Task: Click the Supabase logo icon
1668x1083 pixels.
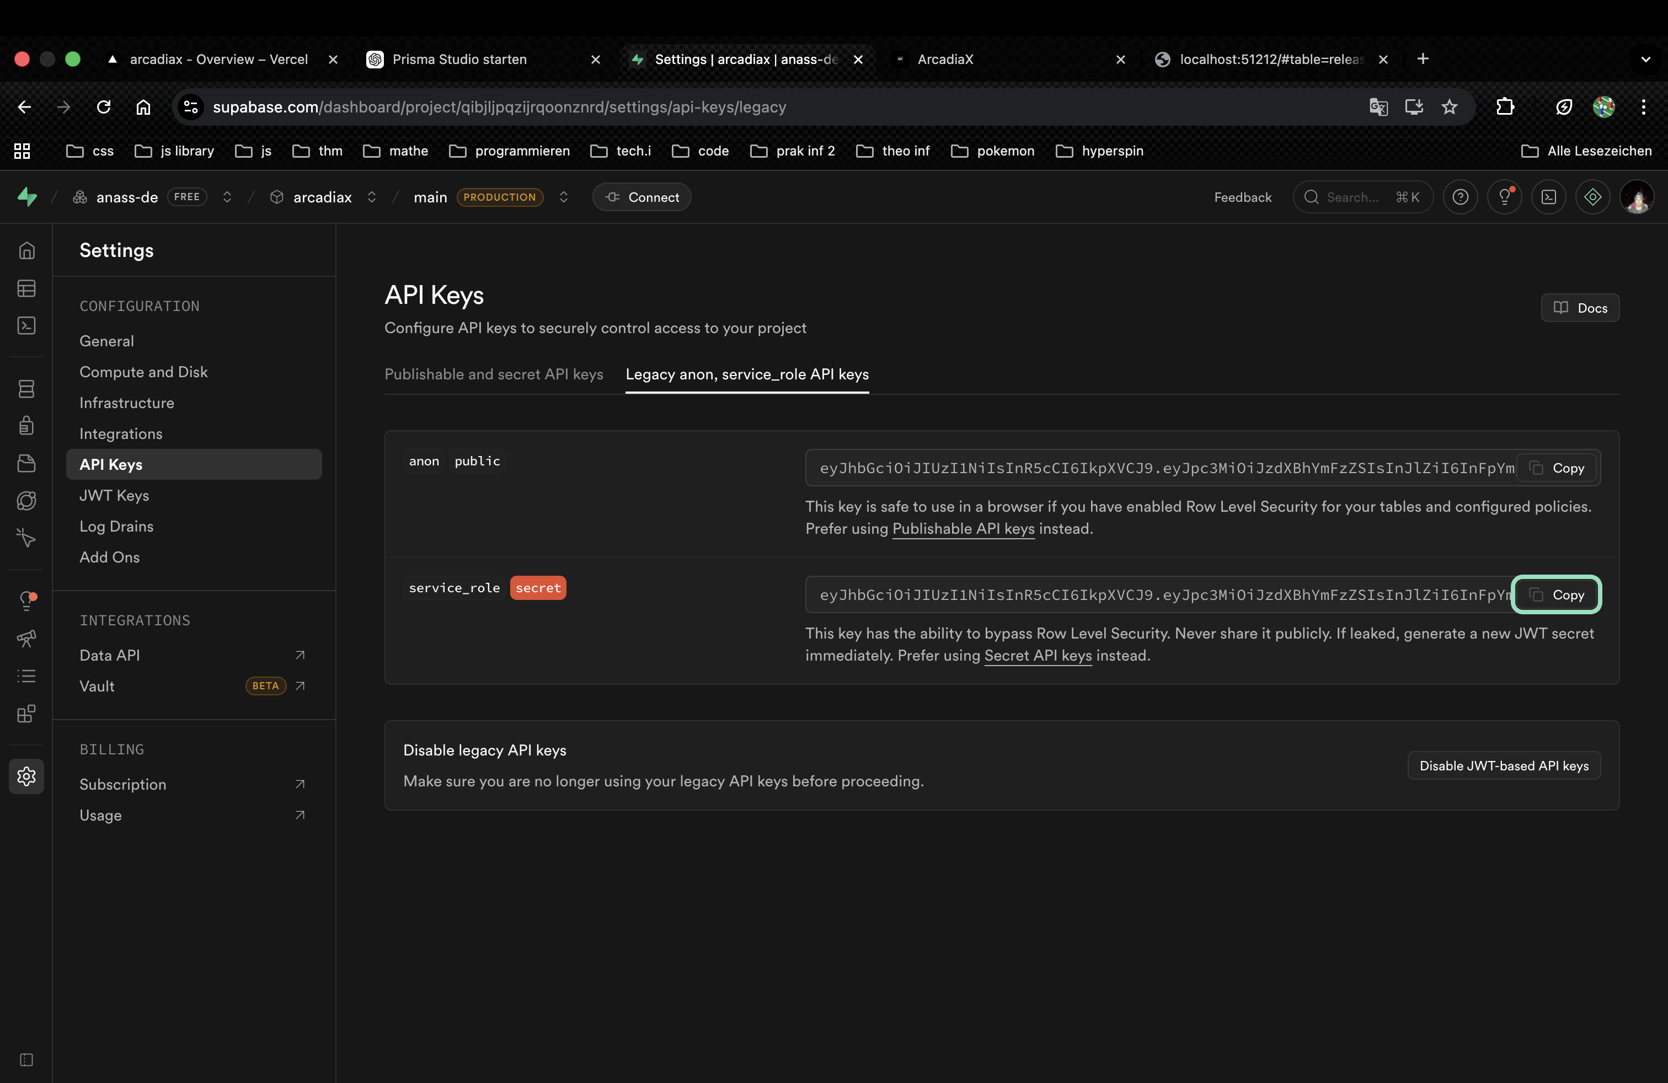Action: click(x=26, y=197)
